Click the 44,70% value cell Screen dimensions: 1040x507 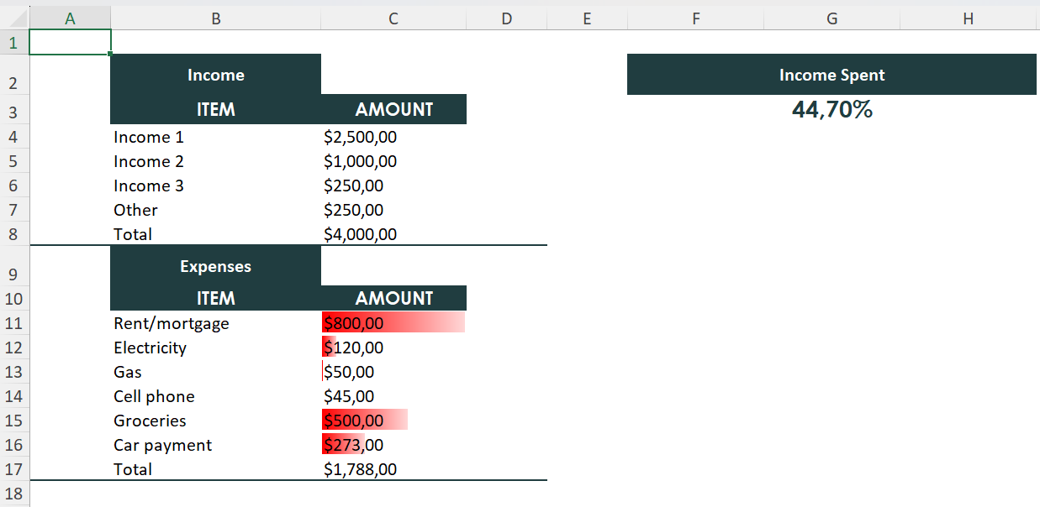tap(831, 109)
